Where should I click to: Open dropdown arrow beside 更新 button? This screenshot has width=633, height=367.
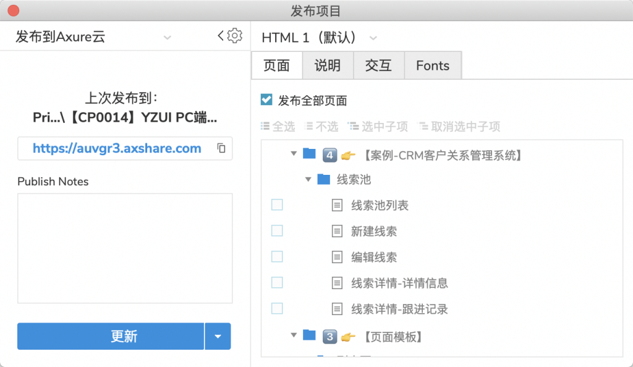click(218, 336)
